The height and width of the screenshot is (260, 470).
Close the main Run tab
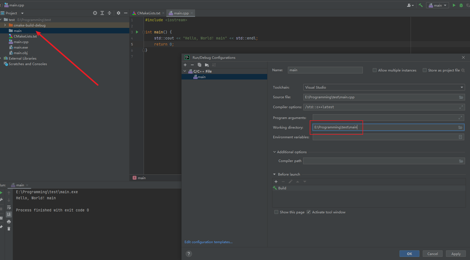tap(27, 185)
